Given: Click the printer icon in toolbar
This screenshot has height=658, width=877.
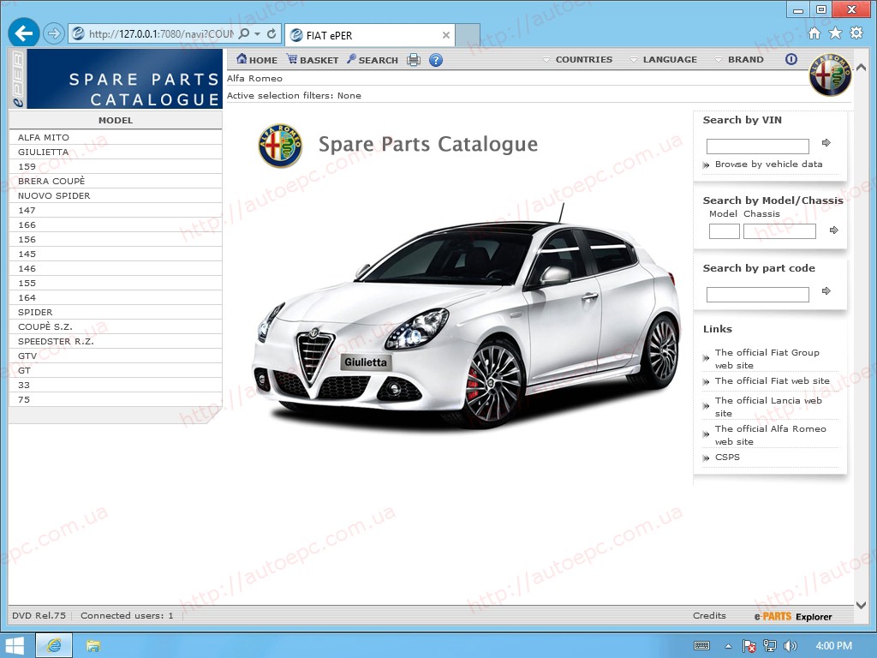Looking at the screenshot, I should click(x=414, y=60).
